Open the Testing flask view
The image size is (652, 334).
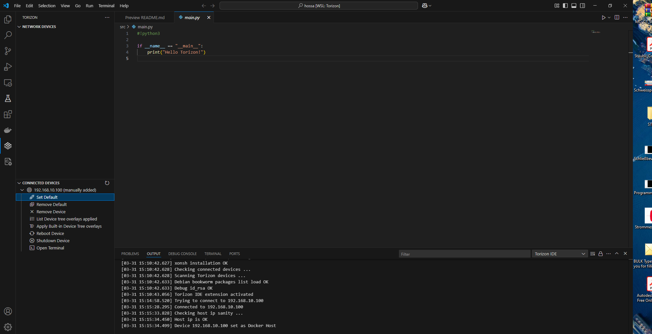[x=8, y=98]
